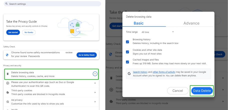
Task: Open the Time range dropdown
Action: (157, 32)
